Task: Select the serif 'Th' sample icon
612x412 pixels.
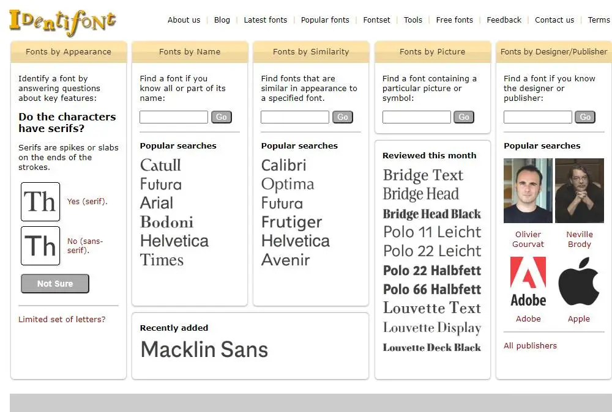Action: click(x=40, y=202)
